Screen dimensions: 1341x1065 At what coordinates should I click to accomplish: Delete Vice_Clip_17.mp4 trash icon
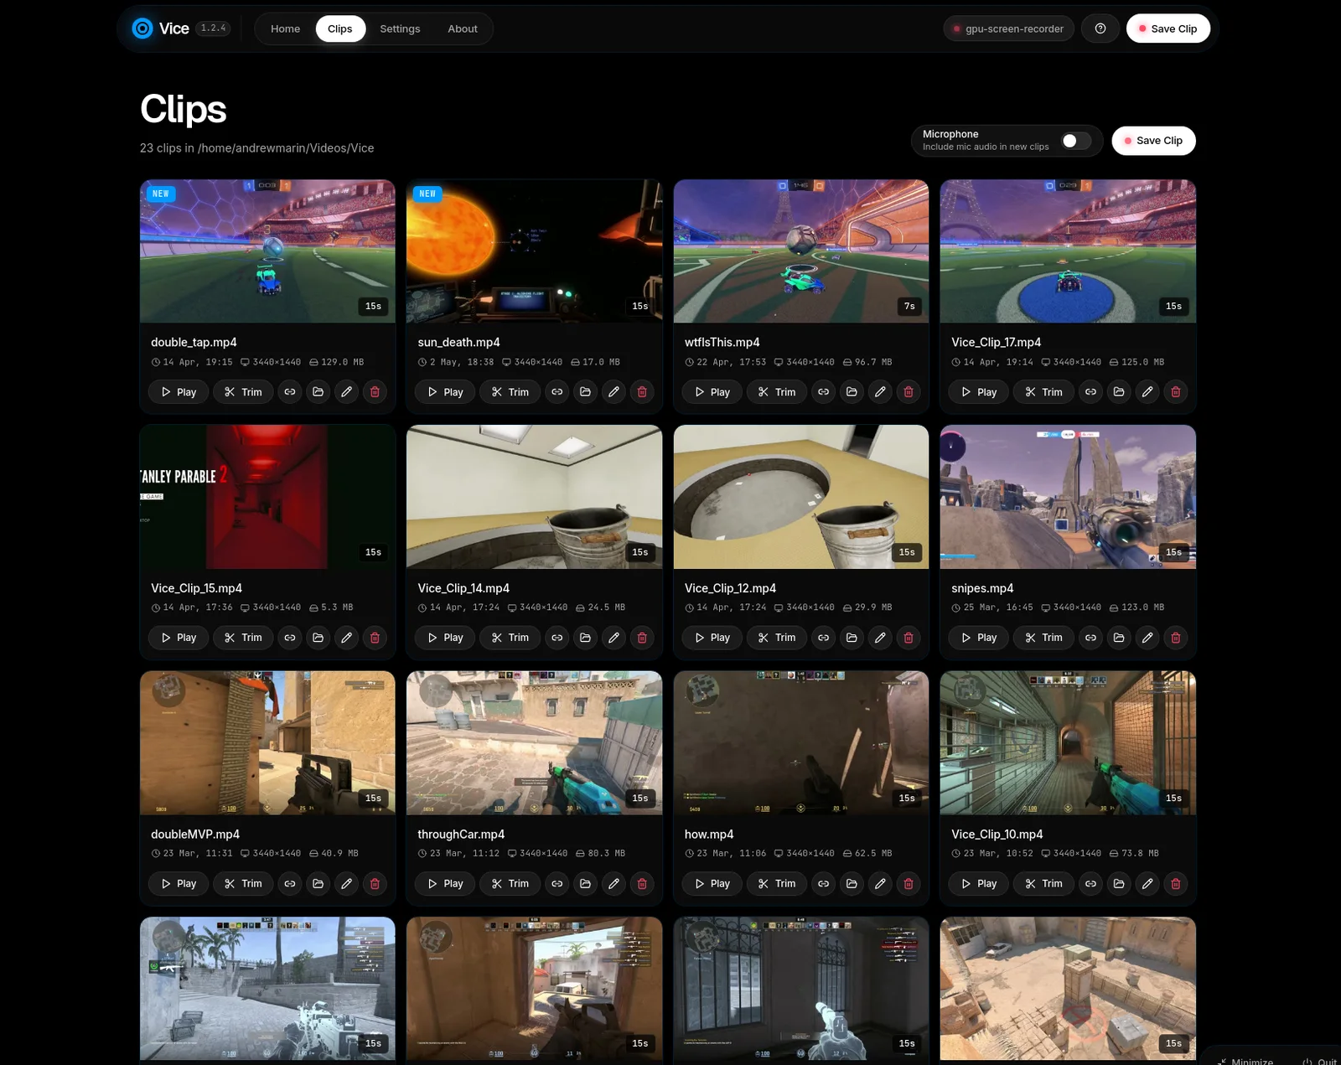click(1176, 391)
